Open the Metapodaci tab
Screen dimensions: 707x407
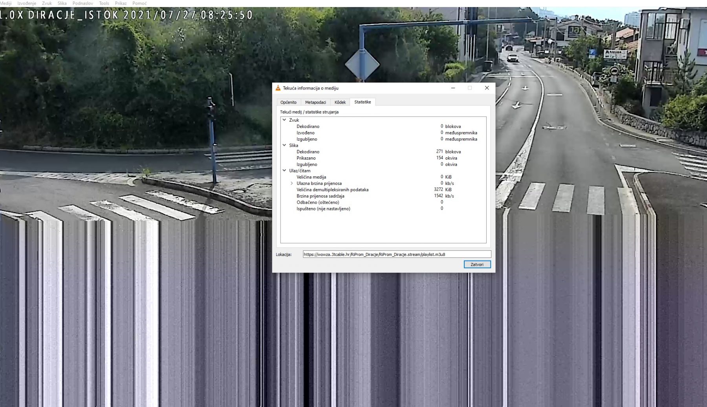315,102
